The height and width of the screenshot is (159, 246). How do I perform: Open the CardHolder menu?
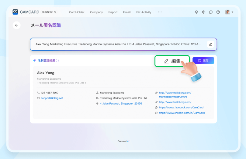click(x=77, y=12)
